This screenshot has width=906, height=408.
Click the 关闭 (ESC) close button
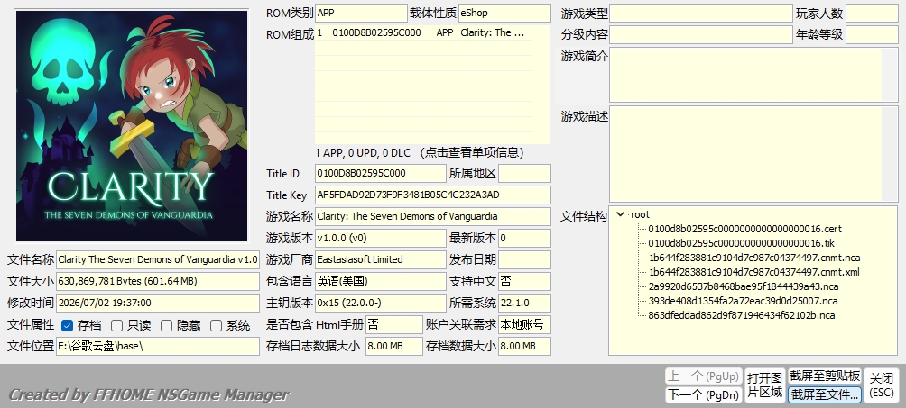[x=882, y=385]
